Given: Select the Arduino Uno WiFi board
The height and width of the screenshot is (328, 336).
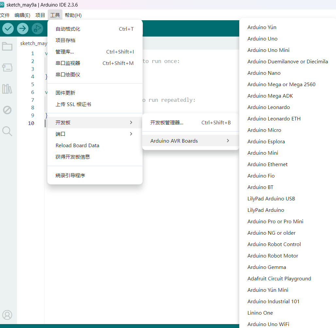Looking at the screenshot, I should (x=288, y=324).
